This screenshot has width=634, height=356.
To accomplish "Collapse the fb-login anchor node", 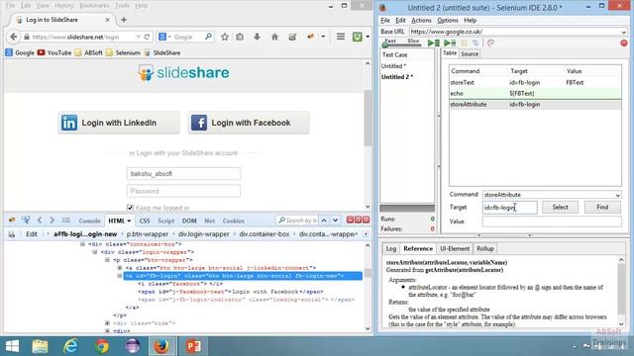I will tap(120, 276).
